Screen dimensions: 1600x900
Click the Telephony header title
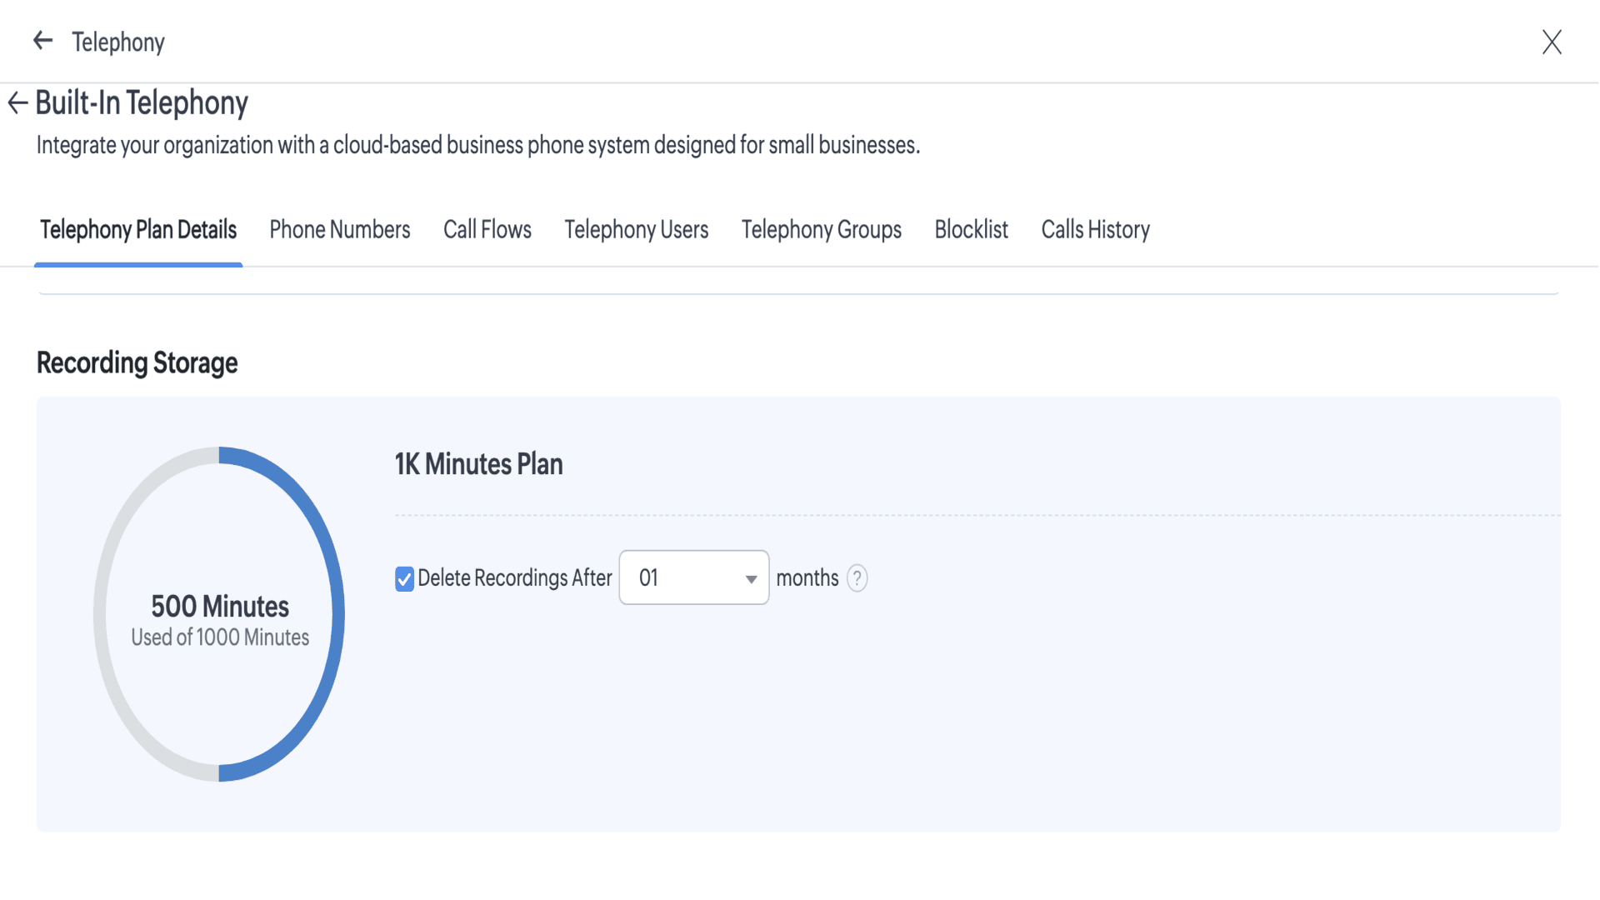click(118, 42)
